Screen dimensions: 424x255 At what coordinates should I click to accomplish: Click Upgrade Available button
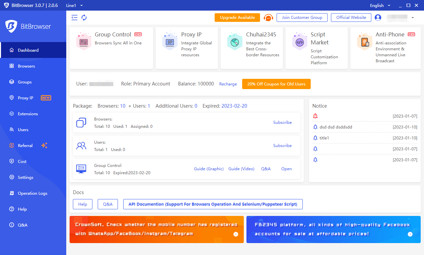click(238, 18)
